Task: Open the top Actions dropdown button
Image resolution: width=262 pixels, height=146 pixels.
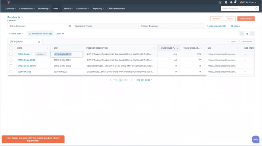Action: 216,19
